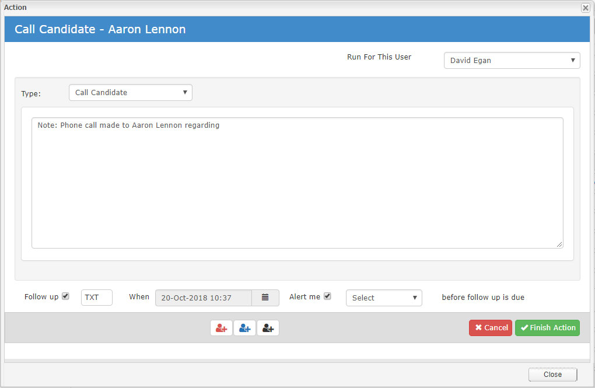Open the Run For This User dropdown
The height and width of the screenshot is (388, 595).
tap(512, 60)
